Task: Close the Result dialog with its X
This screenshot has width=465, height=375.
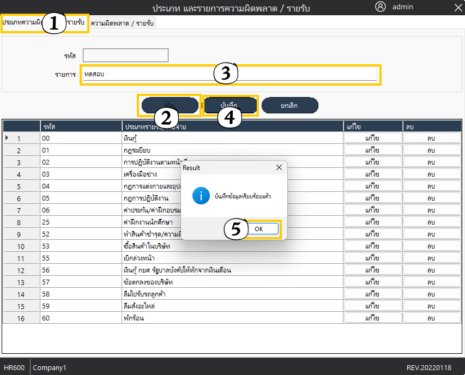Action: click(x=279, y=168)
